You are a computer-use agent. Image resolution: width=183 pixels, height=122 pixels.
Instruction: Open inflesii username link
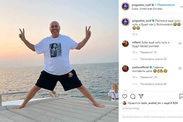(x=136, y=42)
